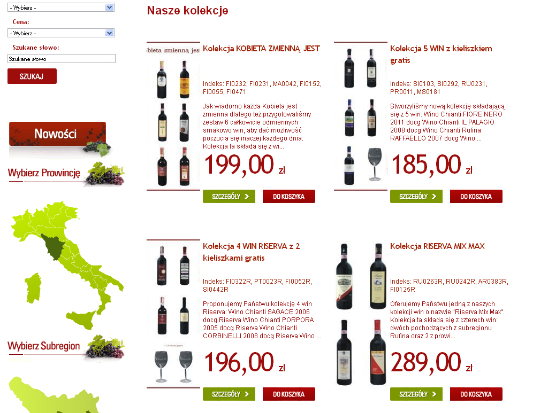Viewport: 548px width, 413px height.
Task: Select Sicily island on the map
Action: click(x=81, y=320)
